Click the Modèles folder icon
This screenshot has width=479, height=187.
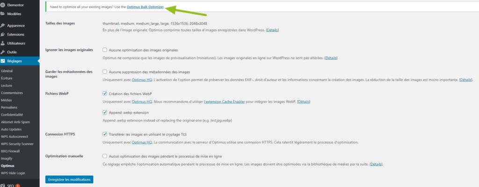[x=2, y=14]
